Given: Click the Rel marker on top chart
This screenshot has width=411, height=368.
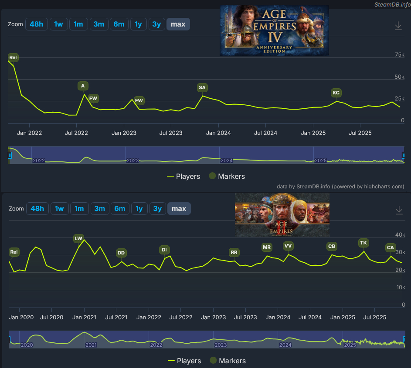Looking at the screenshot, I should pos(13,57).
